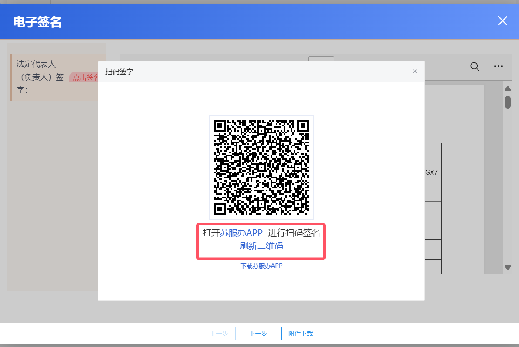
Task: Click the 电子签名 header title
Action: [37, 22]
